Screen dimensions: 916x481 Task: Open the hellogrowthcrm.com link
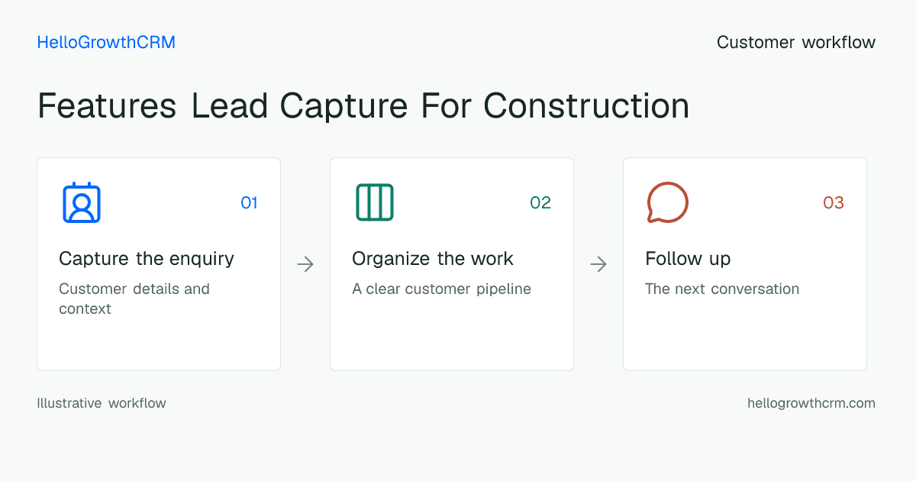[x=811, y=403]
